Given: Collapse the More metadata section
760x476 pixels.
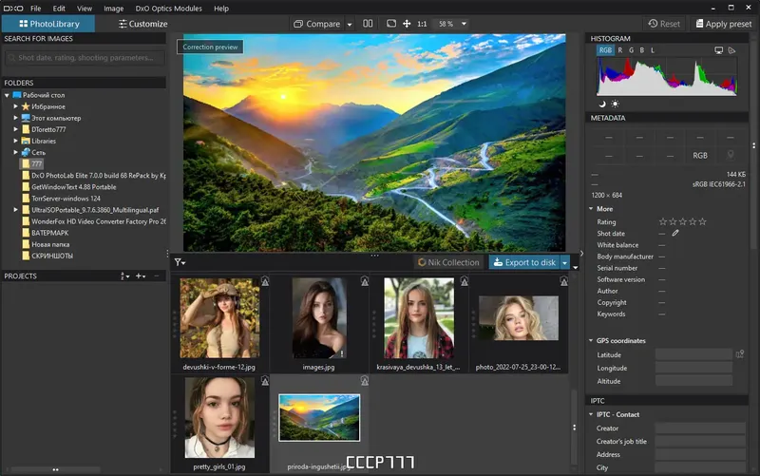Looking at the screenshot, I should coord(591,209).
